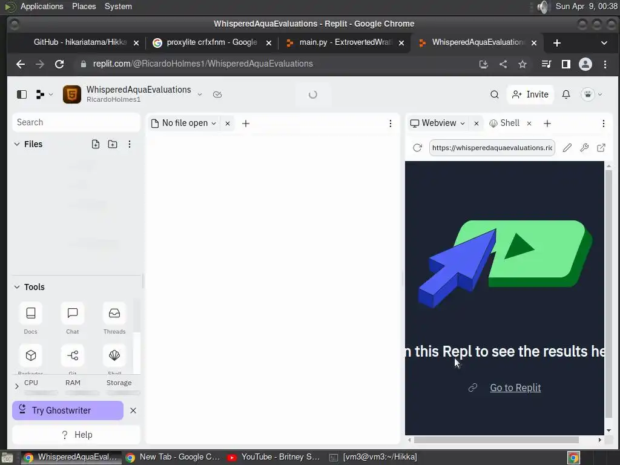This screenshot has height=465, width=620.
Task: Share this page icon
Action: click(x=503, y=64)
